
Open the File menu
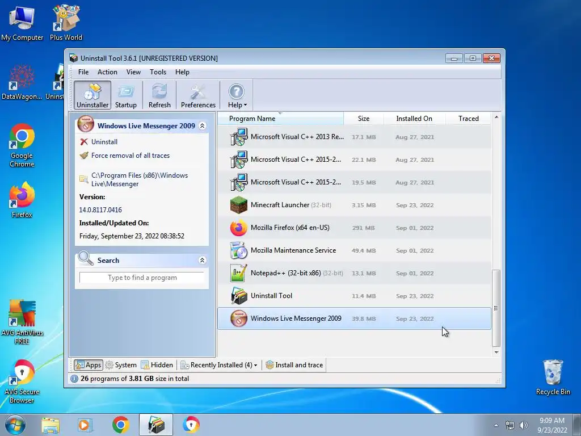[83, 72]
